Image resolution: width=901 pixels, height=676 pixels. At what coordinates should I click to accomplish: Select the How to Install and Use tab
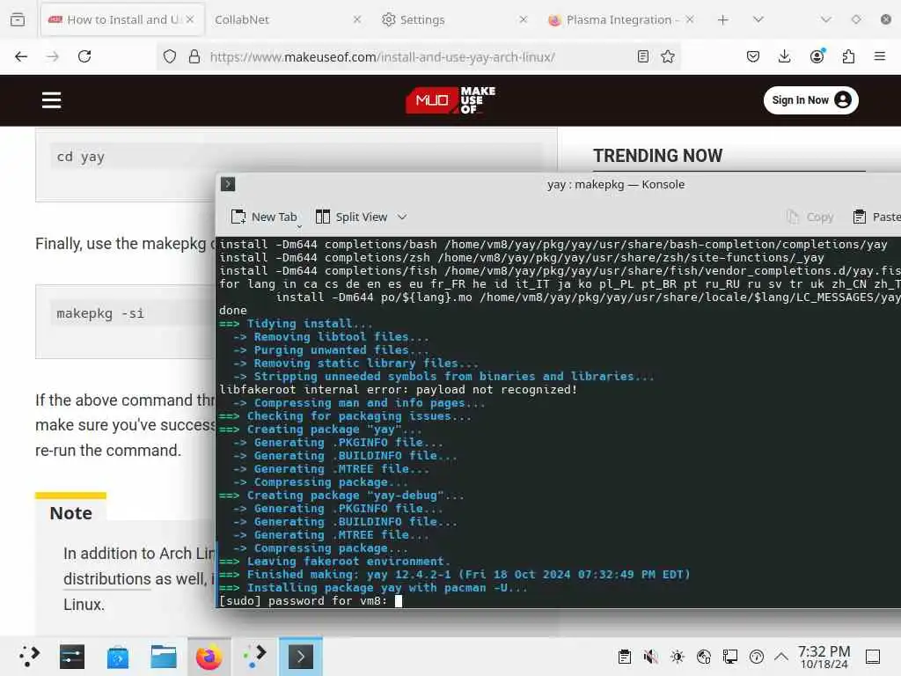coord(121,19)
